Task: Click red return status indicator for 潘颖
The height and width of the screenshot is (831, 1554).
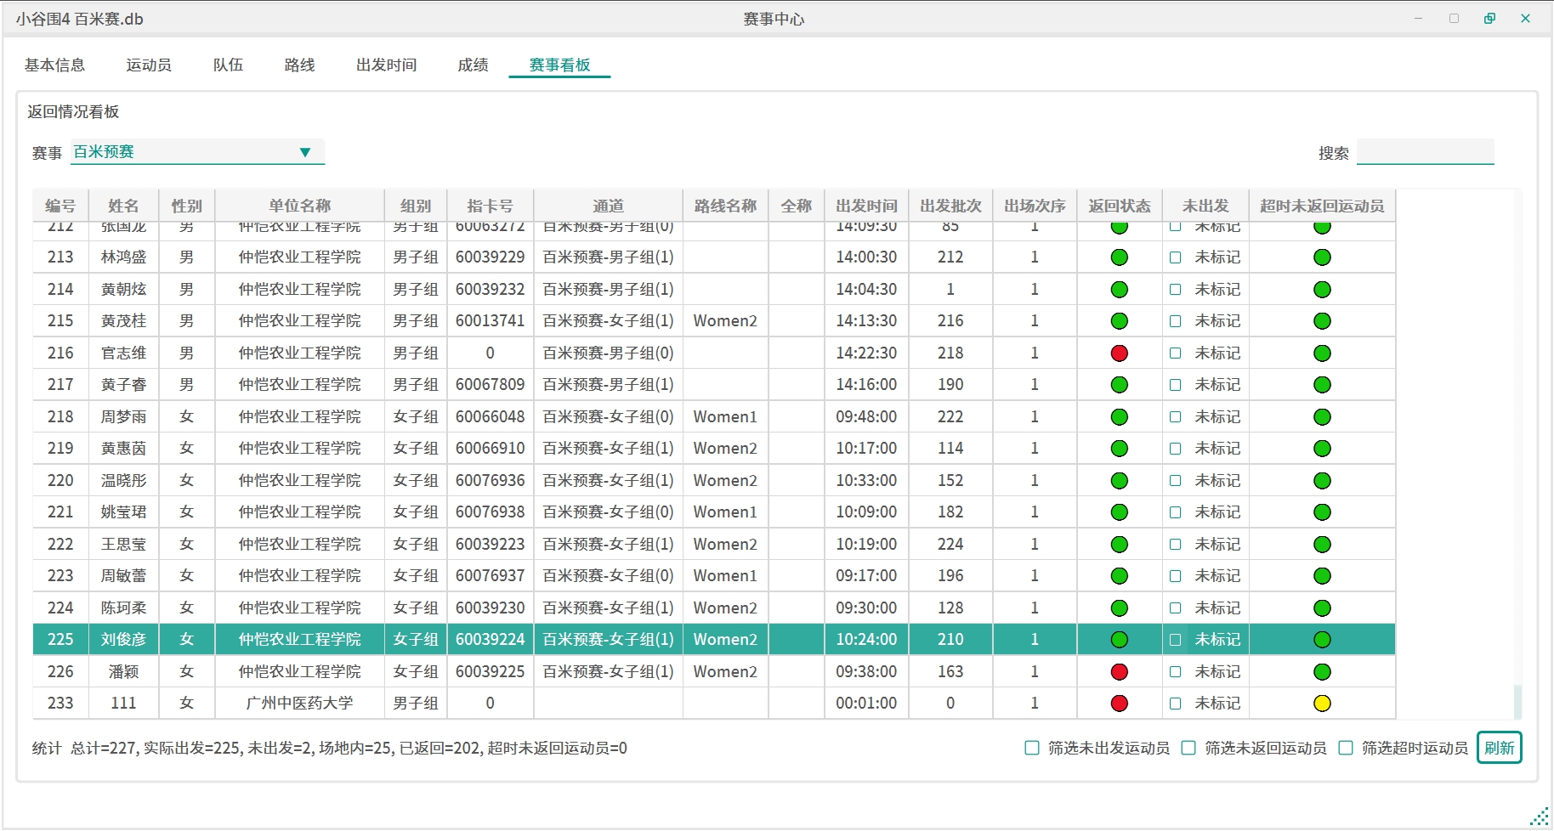Action: click(x=1119, y=672)
